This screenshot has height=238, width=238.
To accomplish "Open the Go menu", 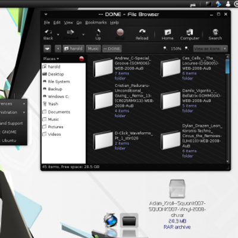I will [79, 23].
